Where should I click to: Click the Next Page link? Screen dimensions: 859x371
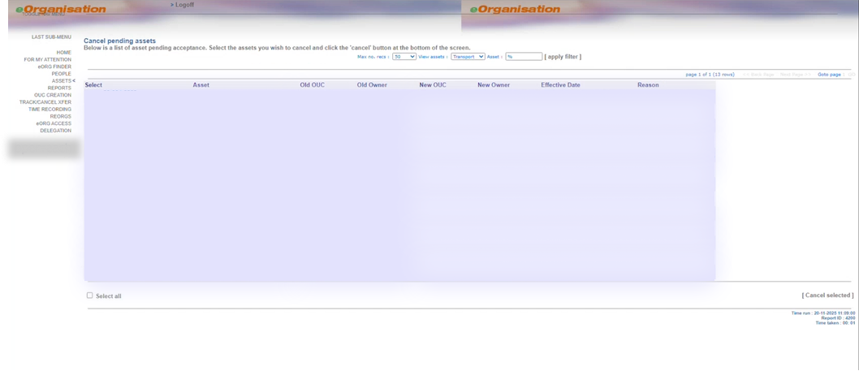(796, 75)
